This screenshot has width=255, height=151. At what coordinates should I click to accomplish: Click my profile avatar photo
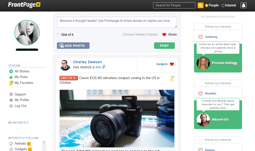click(x=27, y=33)
